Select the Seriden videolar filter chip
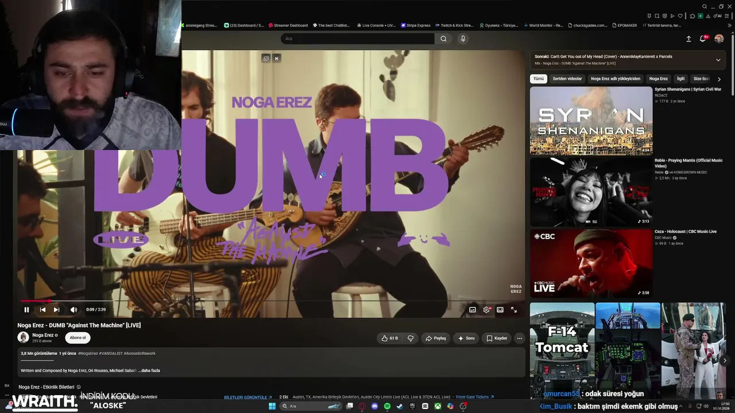 (567, 79)
